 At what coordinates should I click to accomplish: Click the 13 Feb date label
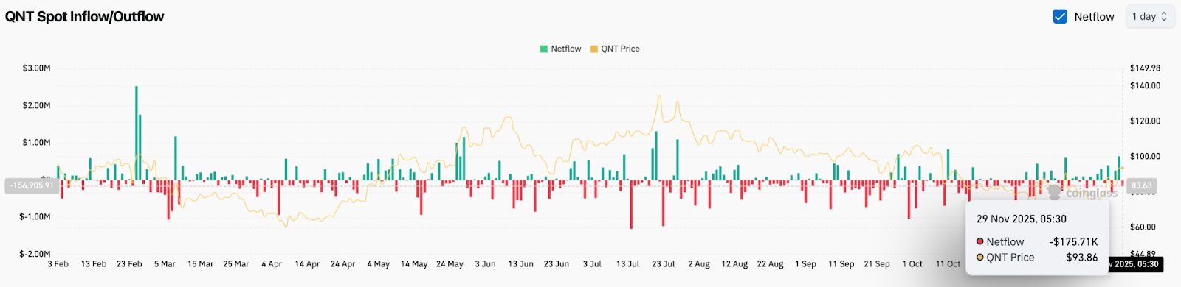point(94,264)
